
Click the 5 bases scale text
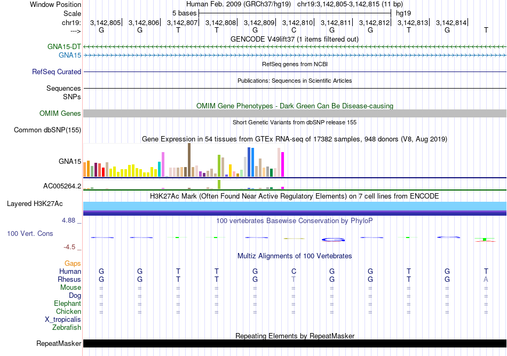pos(184,13)
